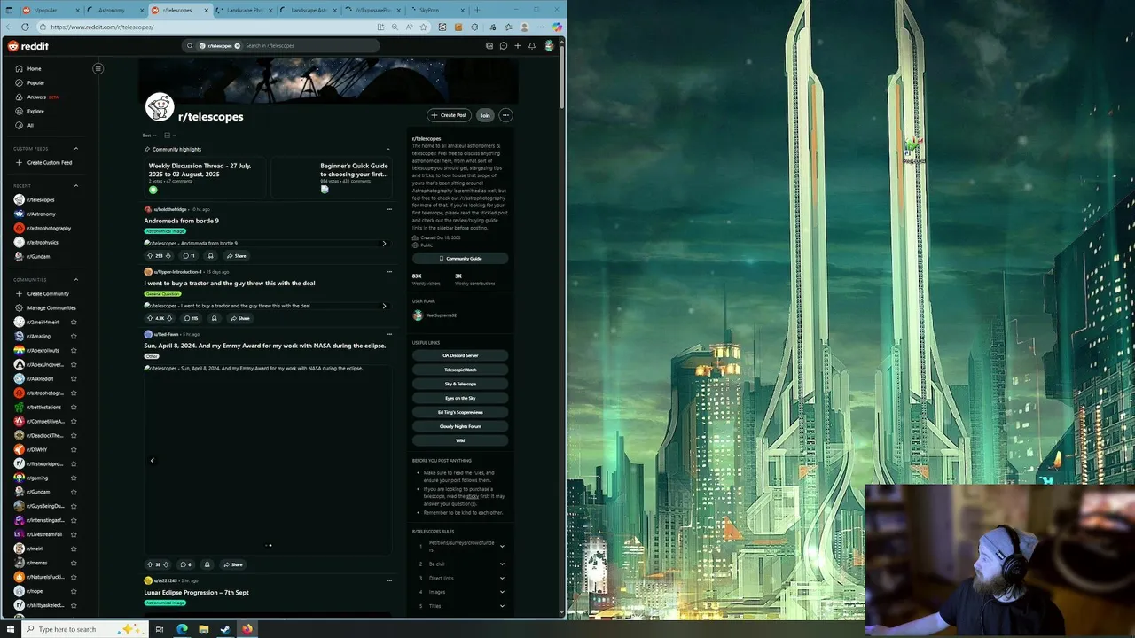Open the Community Guide button
This screenshot has height=638, width=1135.
click(460, 259)
